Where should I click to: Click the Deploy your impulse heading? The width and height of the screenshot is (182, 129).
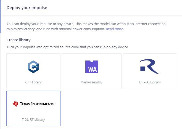point(27,8)
